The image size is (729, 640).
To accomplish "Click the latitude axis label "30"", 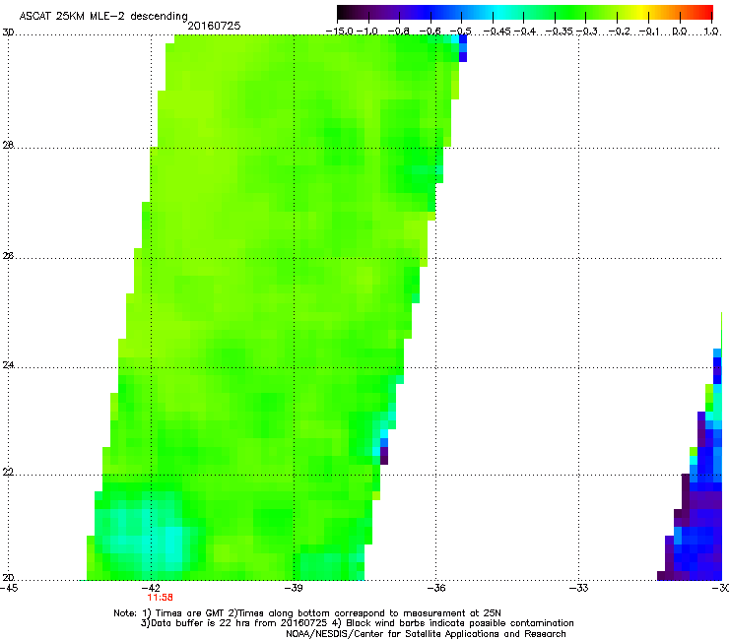I will click(x=8, y=32).
